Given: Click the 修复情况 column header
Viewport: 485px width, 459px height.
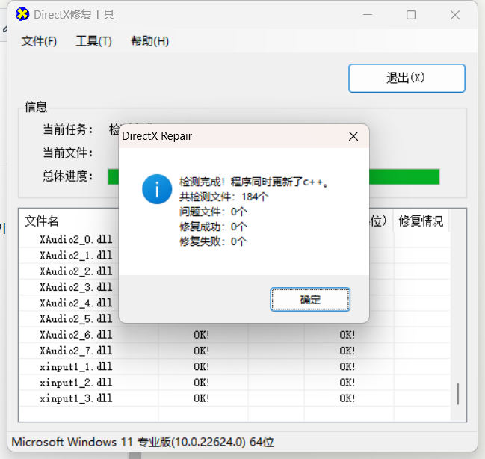Looking at the screenshot, I should tap(421, 221).
